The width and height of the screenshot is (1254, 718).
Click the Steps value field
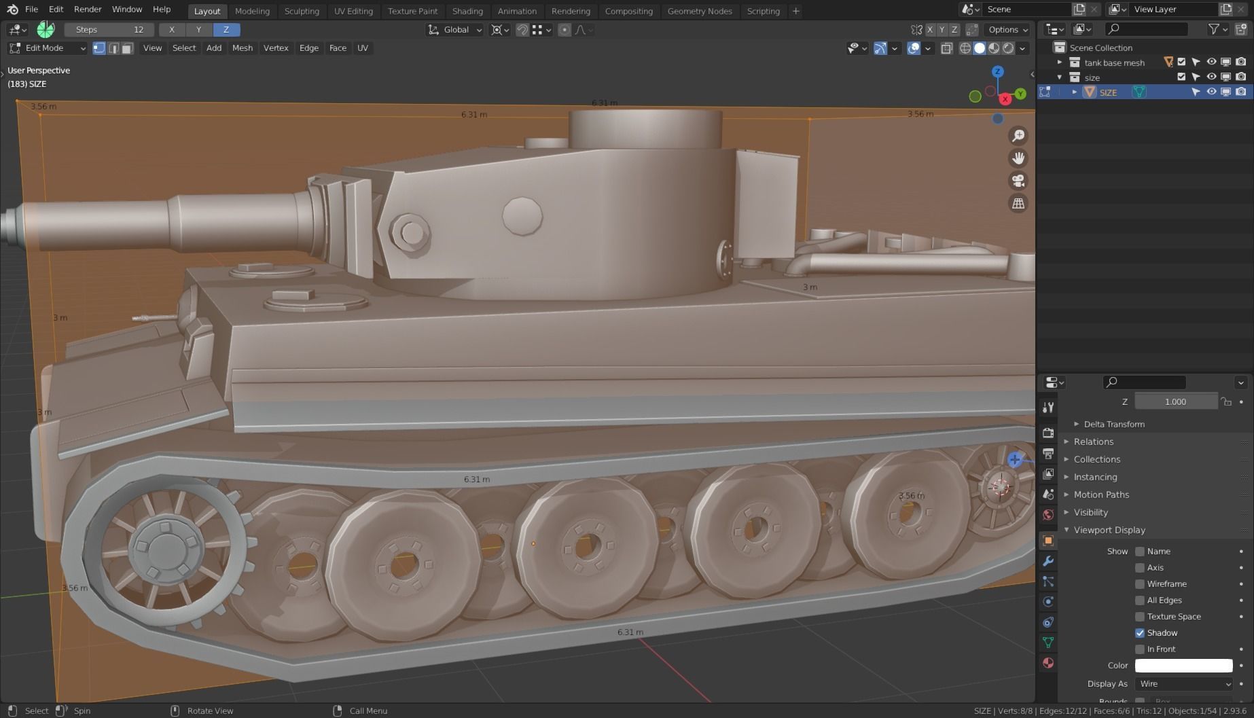tap(109, 30)
